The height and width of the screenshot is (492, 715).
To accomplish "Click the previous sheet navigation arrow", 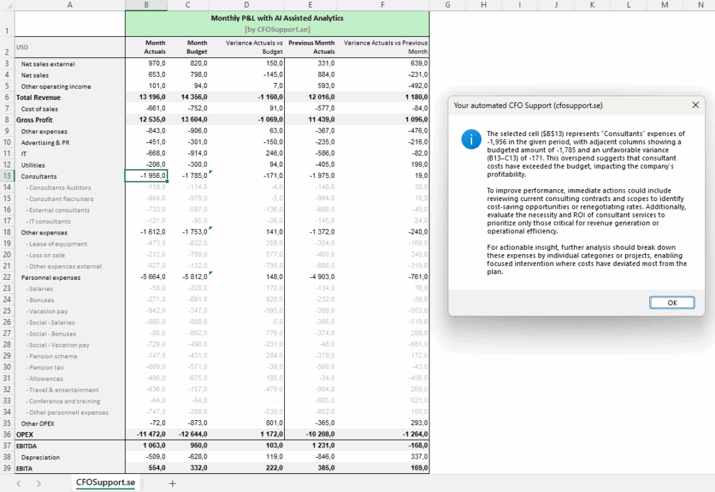I will (x=19, y=483).
